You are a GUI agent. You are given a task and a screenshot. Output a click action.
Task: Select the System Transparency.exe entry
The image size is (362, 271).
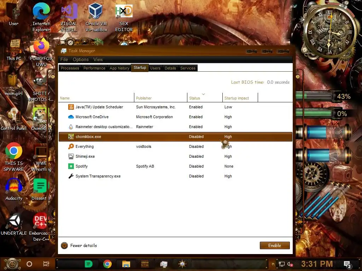click(x=175, y=176)
